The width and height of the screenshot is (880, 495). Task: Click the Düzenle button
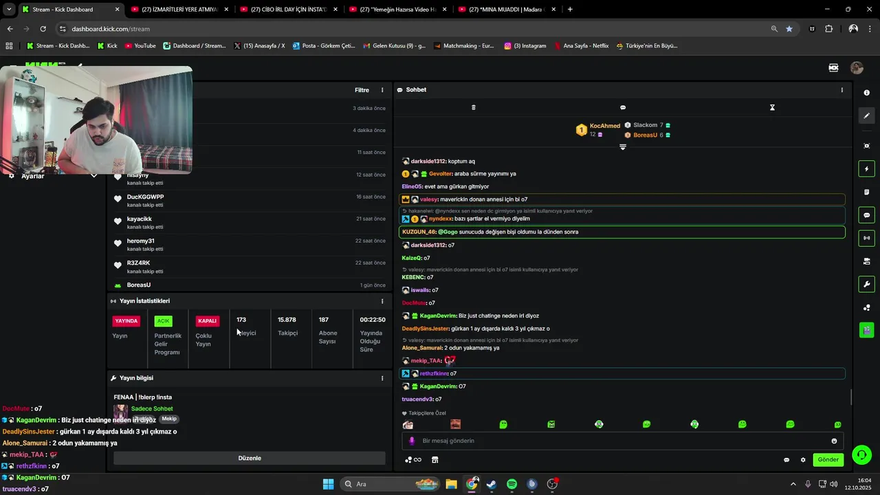pyautogui.click(x=250, y=458)
